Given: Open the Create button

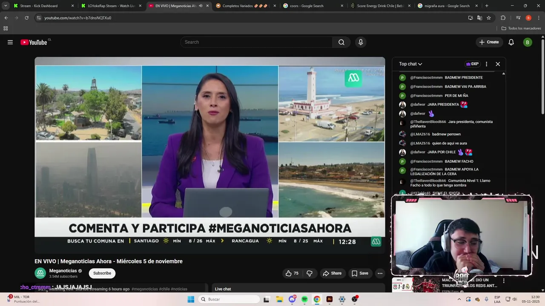Looking at the screenshot, I should pos(489,42).
